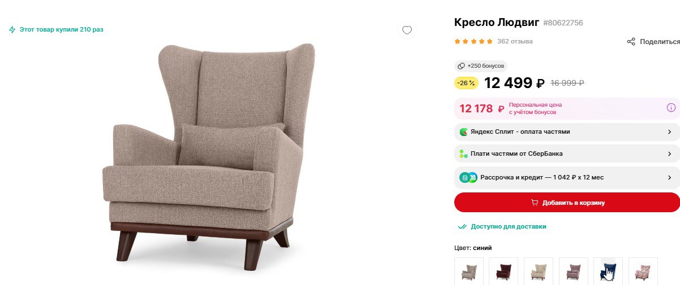Viewport: 680px width, 285px height.
Task: Choose the dusty pink chair color swatch
Action: coord(573,271)
